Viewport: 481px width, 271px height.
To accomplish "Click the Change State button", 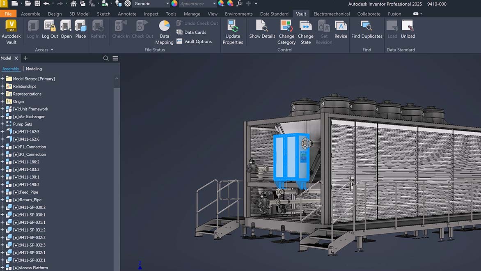I will point(305,31).
